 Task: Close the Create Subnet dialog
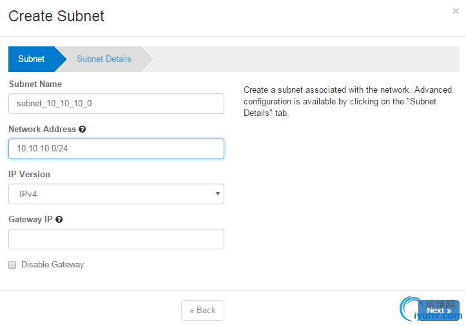[456, 11]
